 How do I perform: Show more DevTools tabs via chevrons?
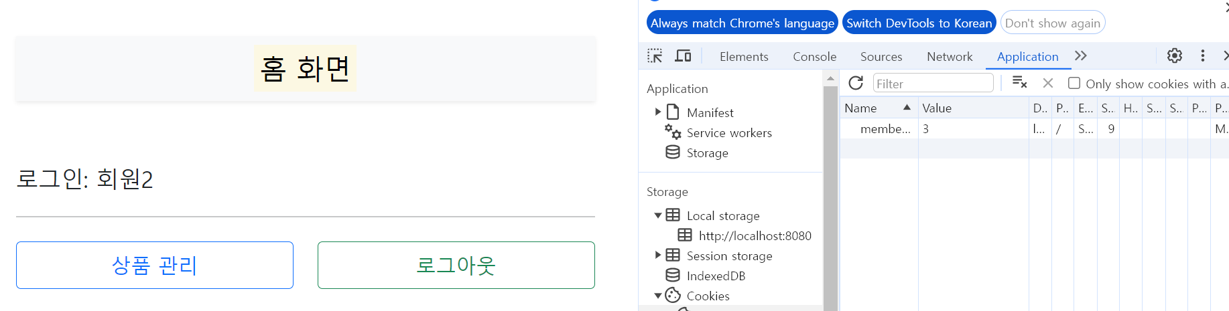tap(1080, 56)
